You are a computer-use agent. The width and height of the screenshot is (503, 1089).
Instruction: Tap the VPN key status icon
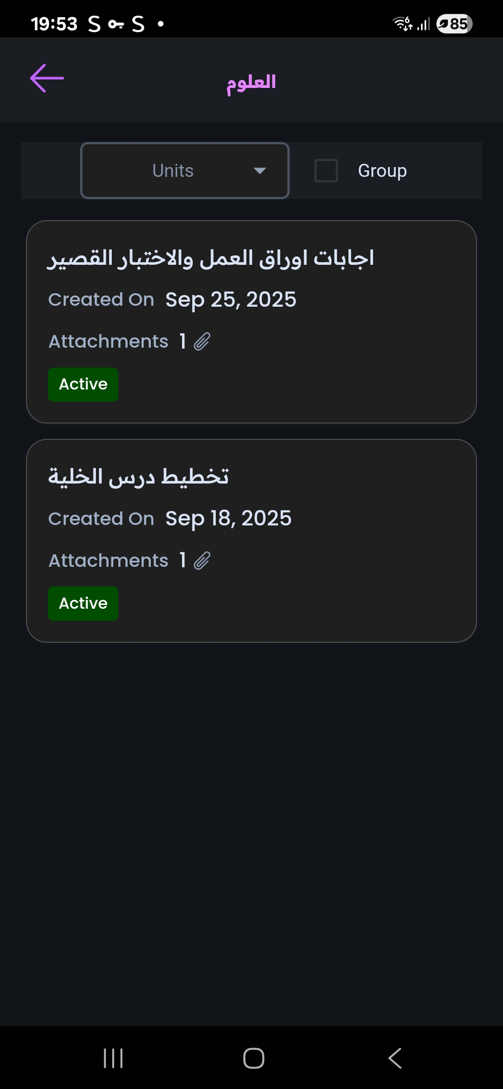(x=116, y=24)
